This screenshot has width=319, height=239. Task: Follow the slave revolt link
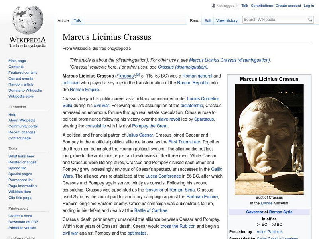point(169,119)
